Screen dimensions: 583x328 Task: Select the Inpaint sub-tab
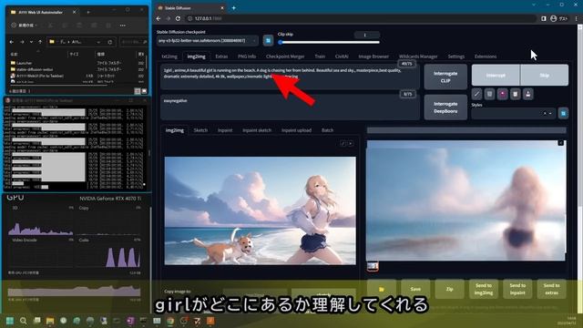pyautogui.click(x=225, y=130)
